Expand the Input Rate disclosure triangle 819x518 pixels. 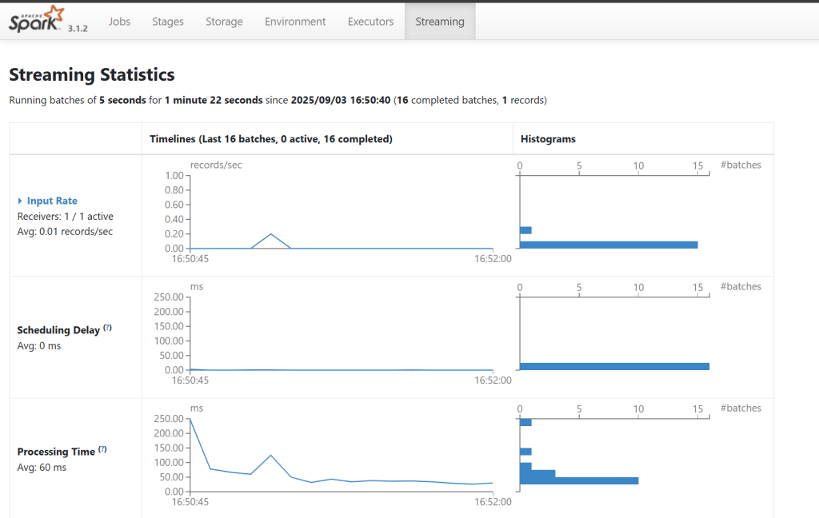[20, 201]
